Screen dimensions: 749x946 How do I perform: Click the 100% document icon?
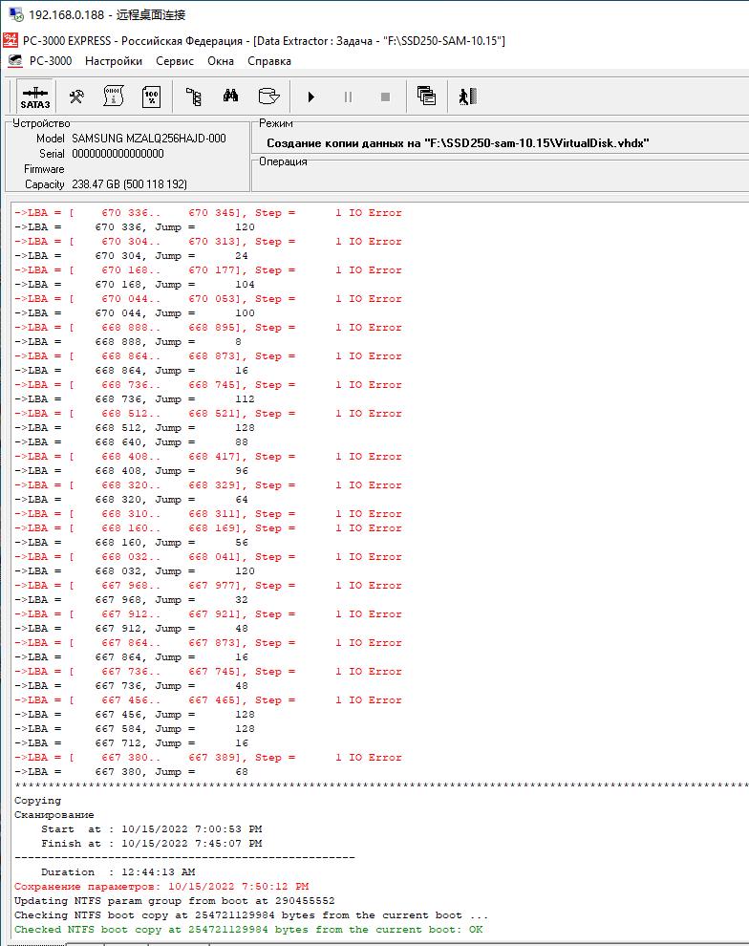(x=151, y=97)
